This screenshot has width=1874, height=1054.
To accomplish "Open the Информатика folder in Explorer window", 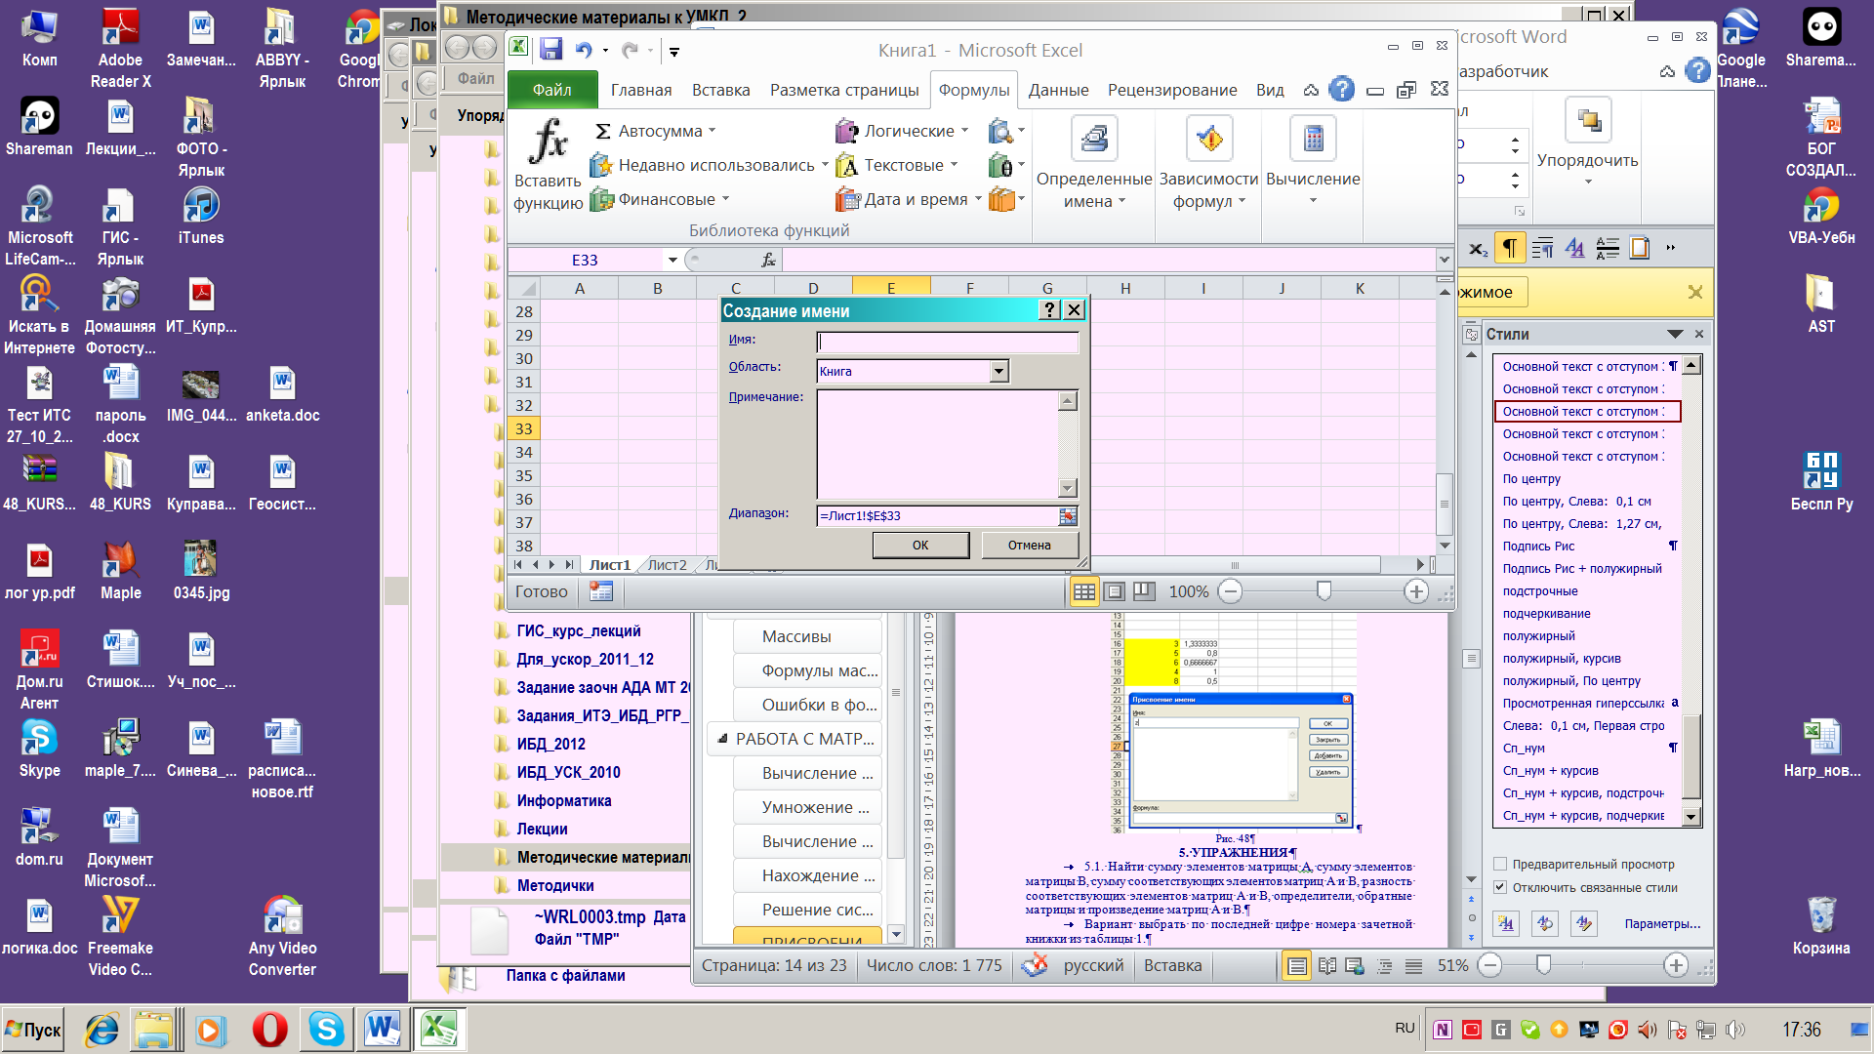I will coord(564,800).
